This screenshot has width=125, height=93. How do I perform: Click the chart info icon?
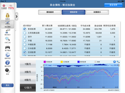[x=114, y=62]
